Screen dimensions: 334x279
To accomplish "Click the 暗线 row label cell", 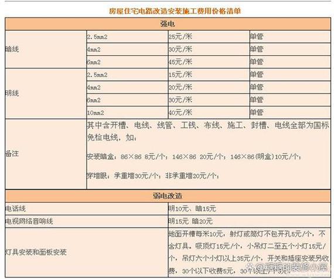I will point(46,49).
